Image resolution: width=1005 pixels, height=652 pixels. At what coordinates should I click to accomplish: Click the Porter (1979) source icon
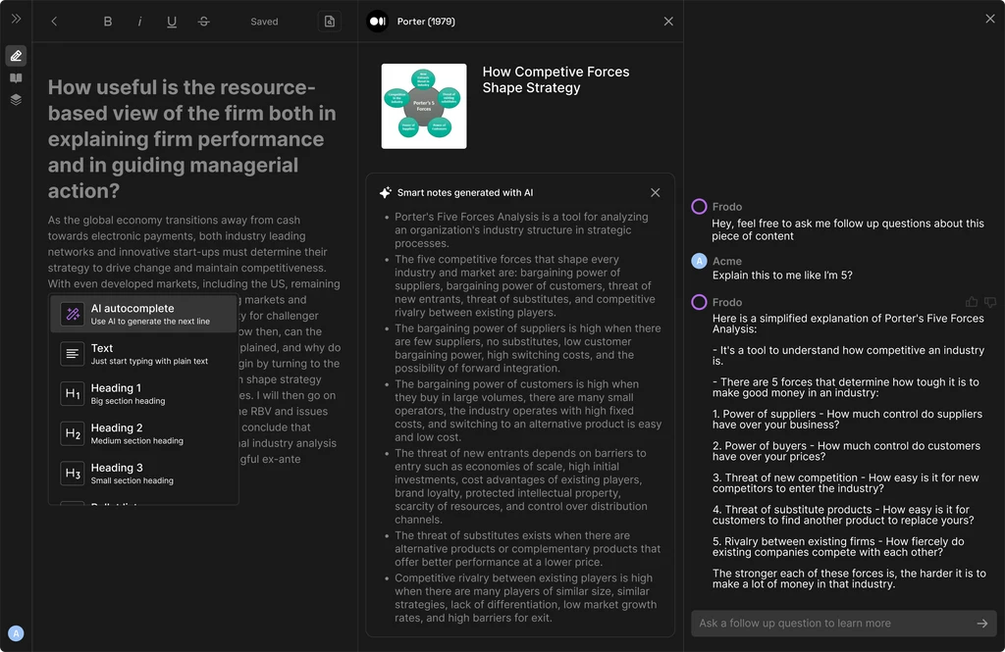377,21
